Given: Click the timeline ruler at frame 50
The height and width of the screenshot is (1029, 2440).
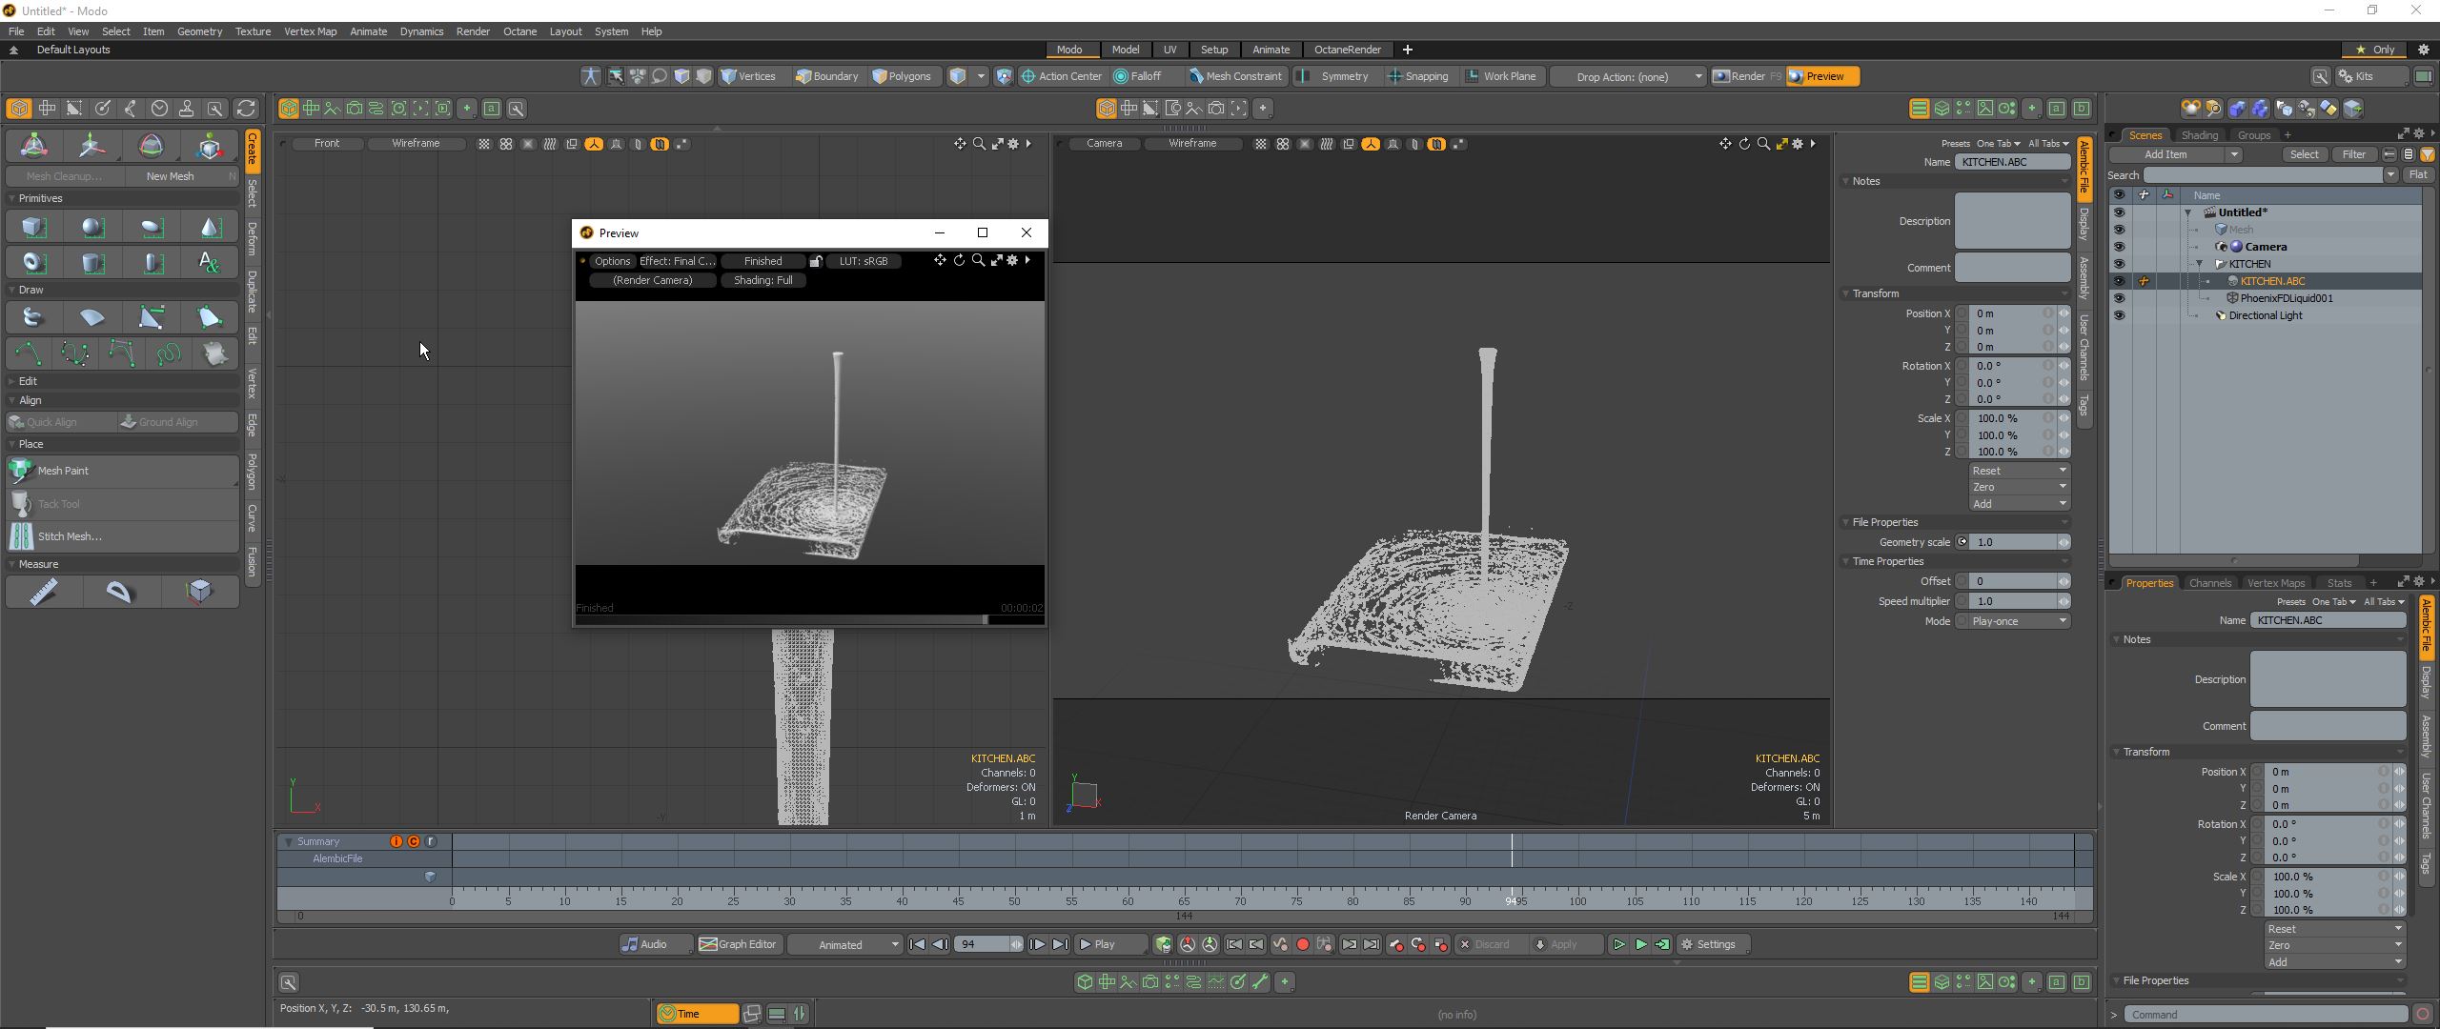Looking at the screenshot, I should 1015,900.
